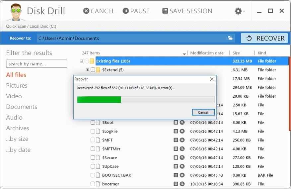
Task: Tick the $MFTMirr checkbox
Action: (x=93, y=149)
